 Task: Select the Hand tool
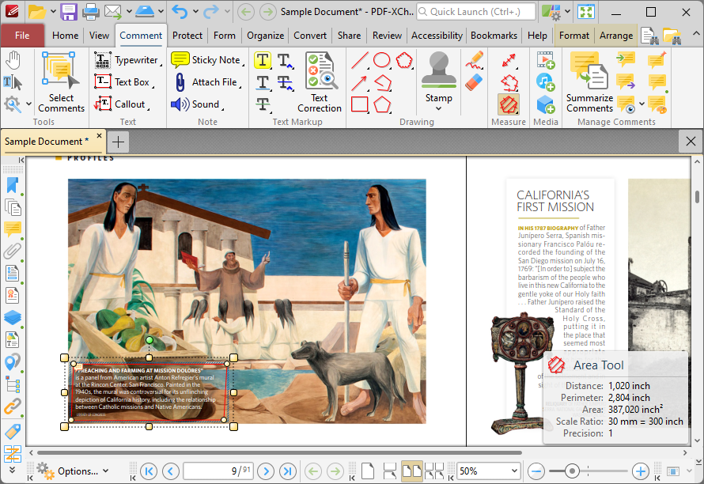click(x=13, y=60)
